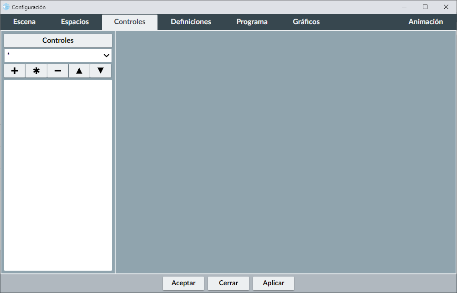Open the control filter dropdown showing asterisk
Screen dimensions: 457x293
pyautogui.click(x=58, y=55)
